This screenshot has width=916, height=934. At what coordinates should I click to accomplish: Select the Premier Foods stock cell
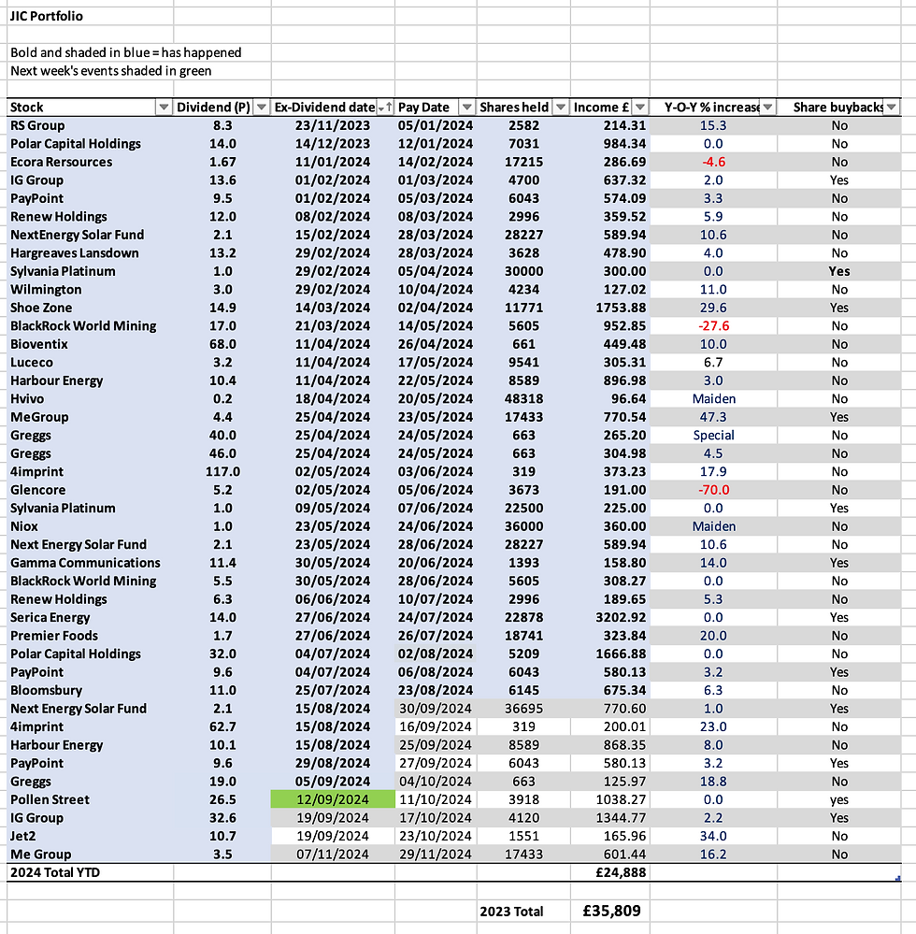[x=91, y=636]
